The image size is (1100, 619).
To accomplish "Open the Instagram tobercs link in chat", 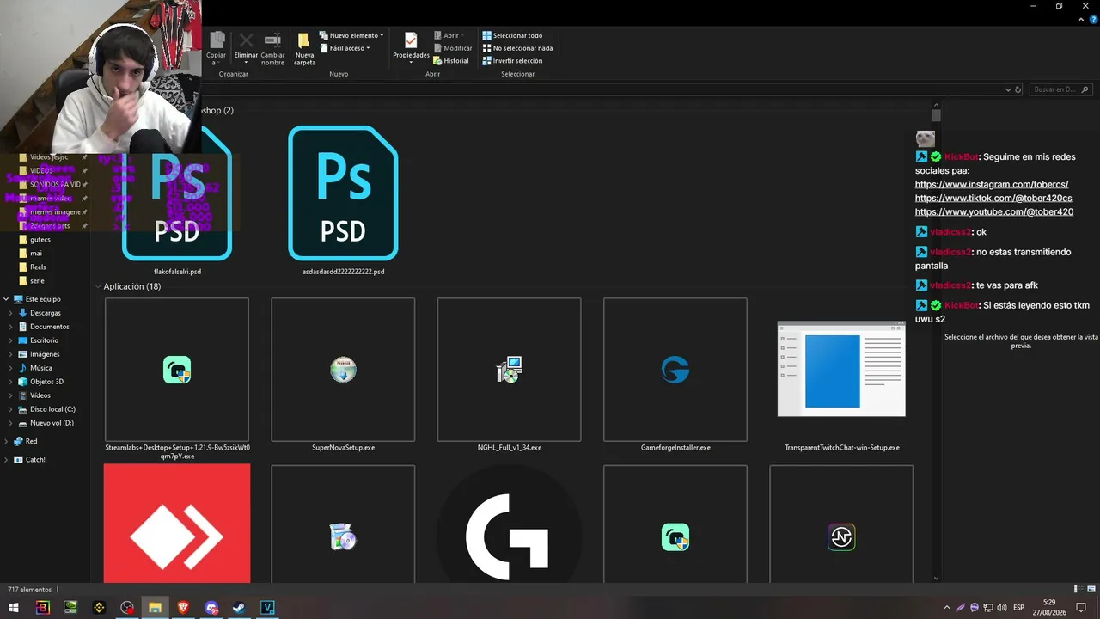I will point(992,185).
